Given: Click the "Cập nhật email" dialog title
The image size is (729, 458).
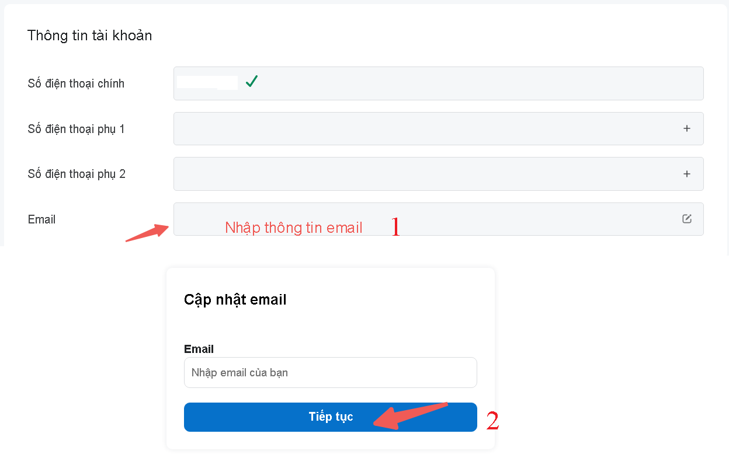Looking at the screenshot, I should point(235,300).
